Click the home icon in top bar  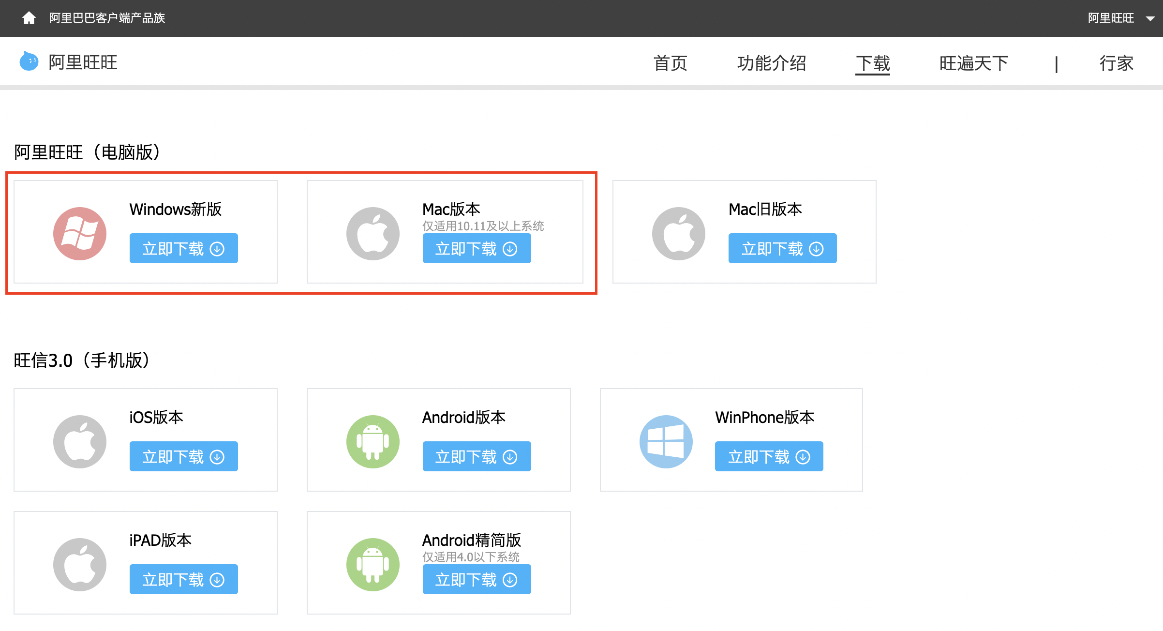[x=29, y=18]
